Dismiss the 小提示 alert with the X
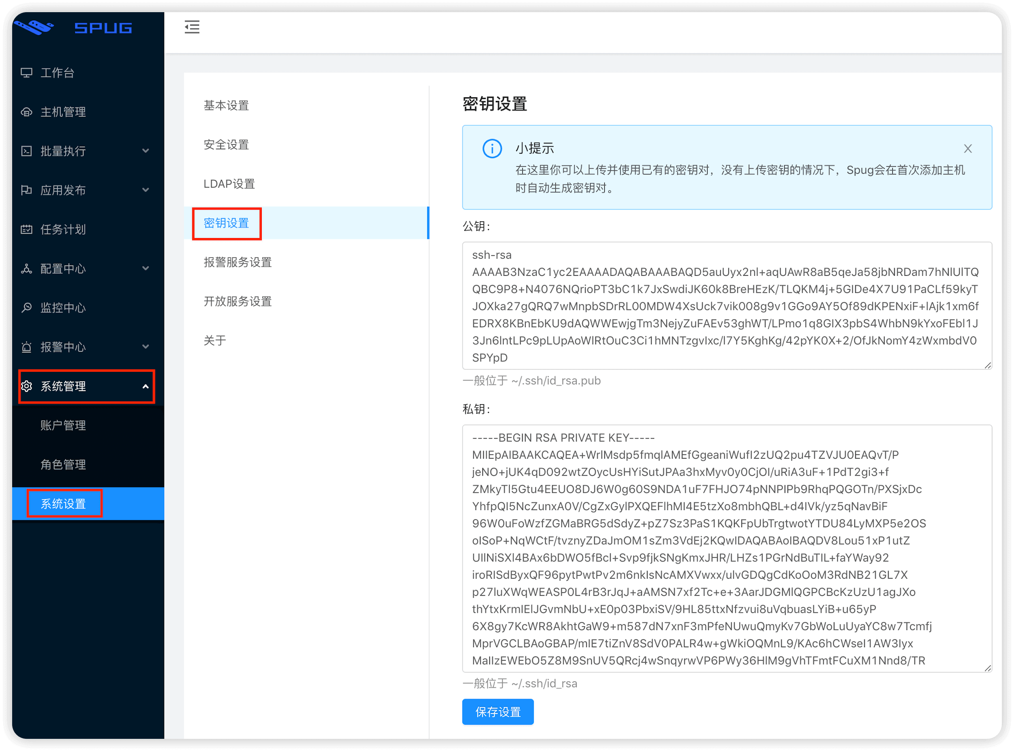1014x751 pixels. [x=968, y=149]
